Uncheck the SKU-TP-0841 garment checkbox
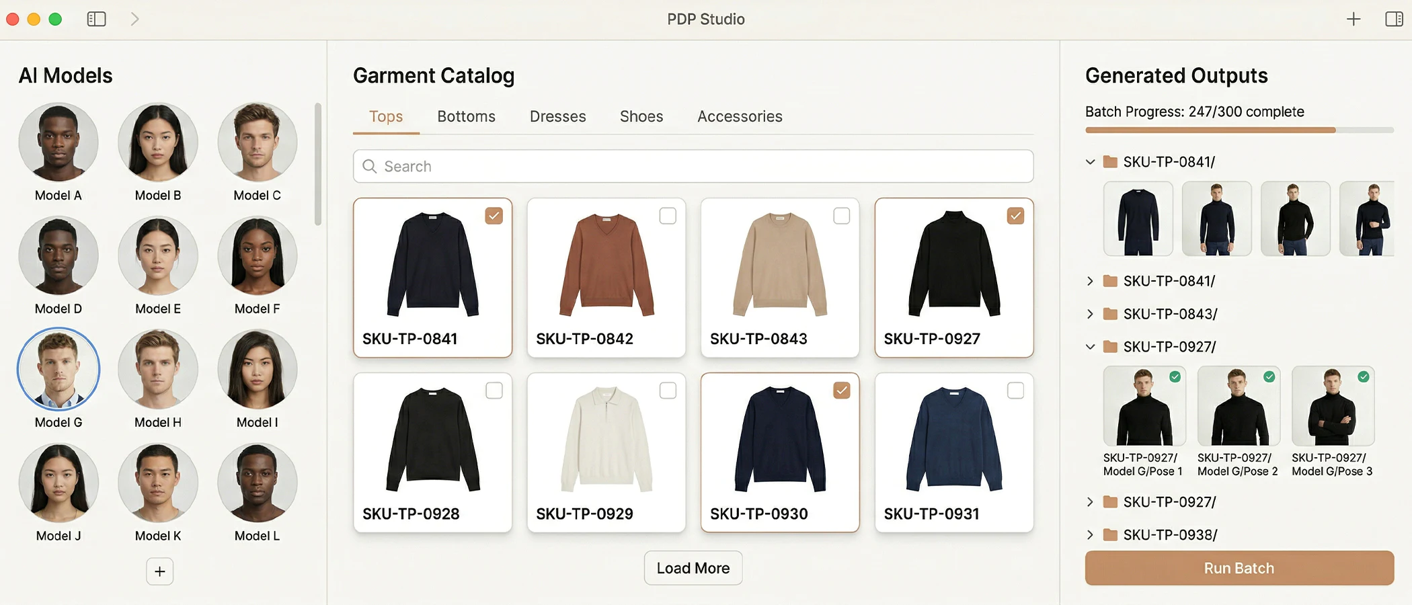 494,216
